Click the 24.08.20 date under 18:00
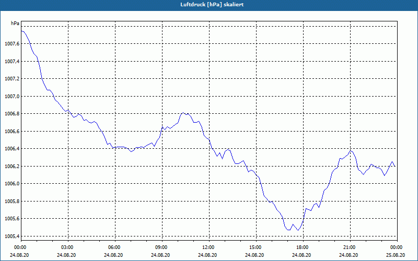The image size is (418, 261). (x=301, y=255)
